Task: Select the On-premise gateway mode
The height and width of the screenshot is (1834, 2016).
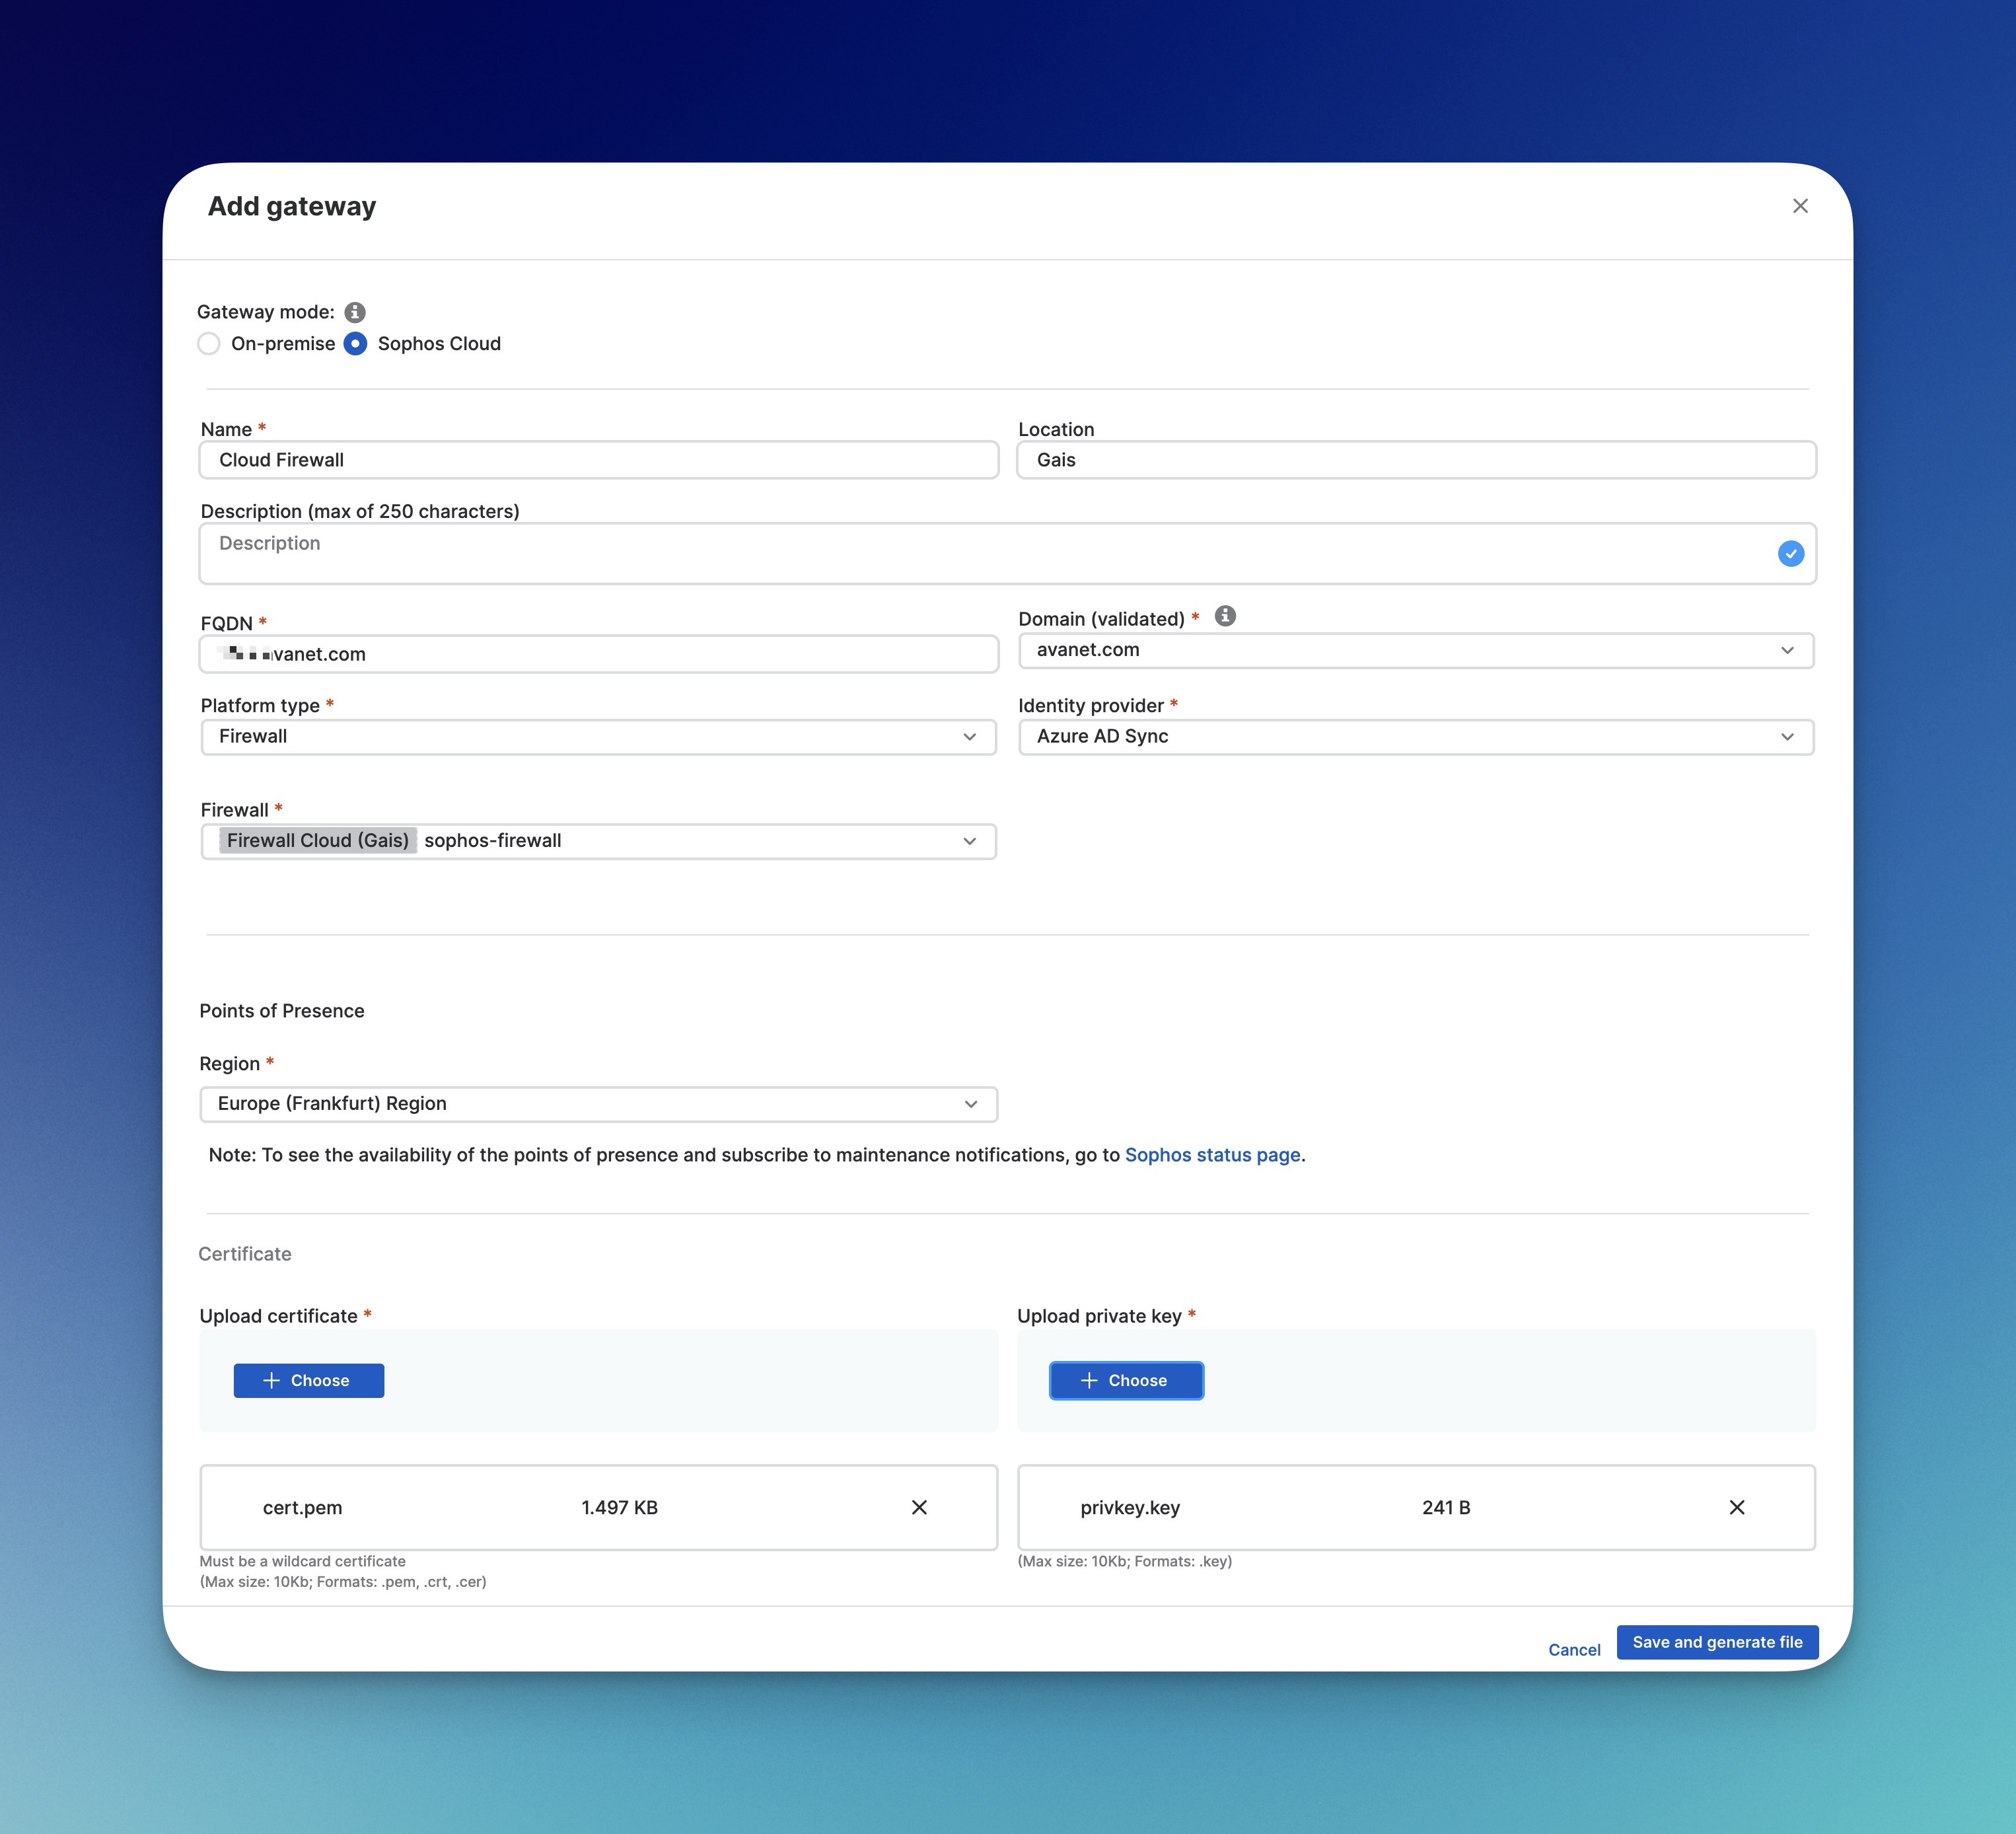Action: (209, 344)
